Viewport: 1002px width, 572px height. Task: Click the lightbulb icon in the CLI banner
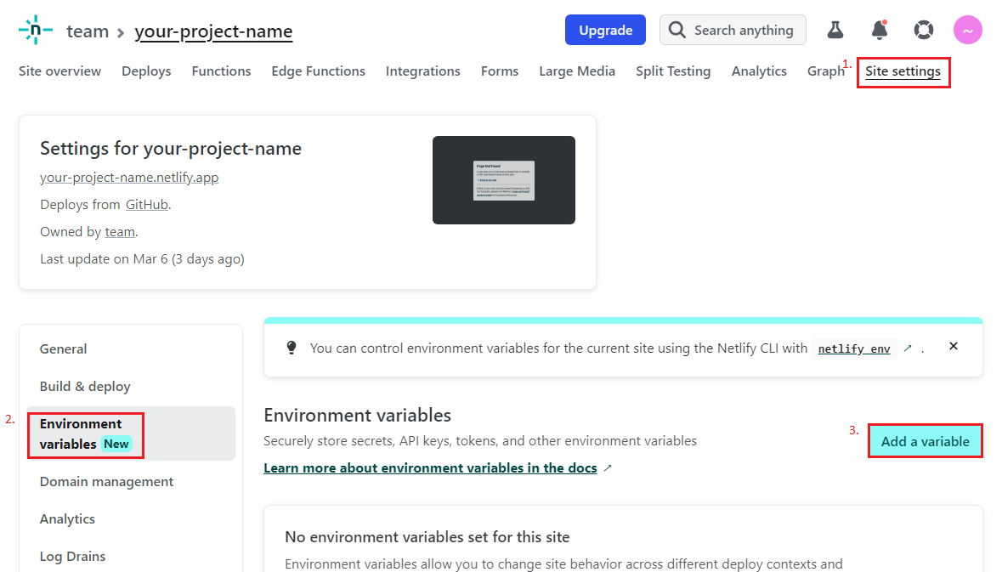[x=292, y=348]
